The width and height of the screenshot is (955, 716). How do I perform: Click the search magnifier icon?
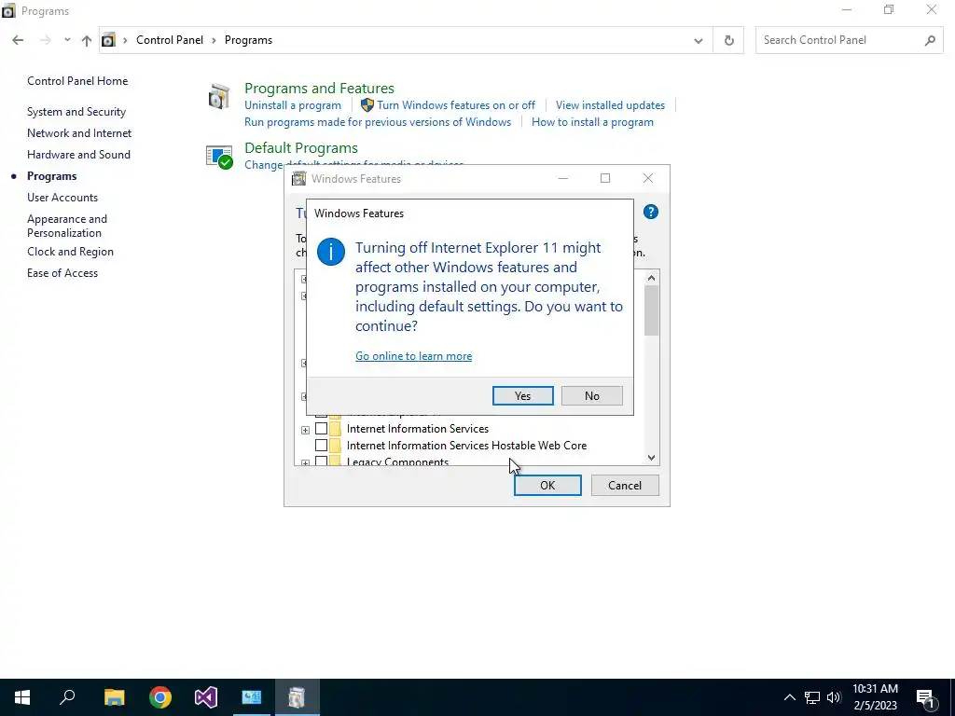point(930,41)
